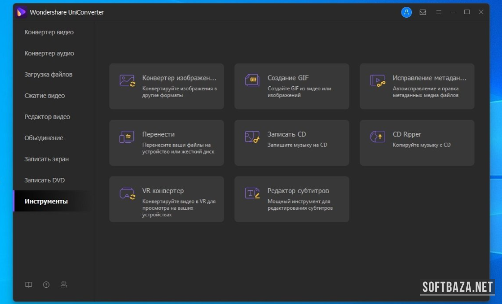This screenshot has height=304, width=502.
Task: Open the user guide book icon
Action: (x=28, y=284)
